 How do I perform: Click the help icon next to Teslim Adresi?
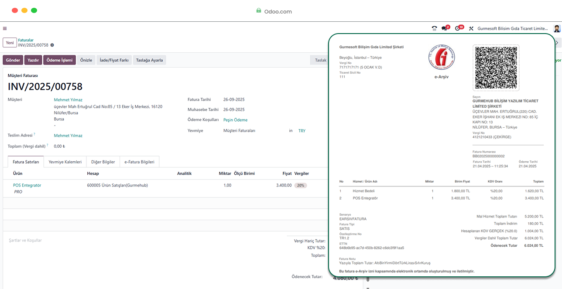coord(34,134)
